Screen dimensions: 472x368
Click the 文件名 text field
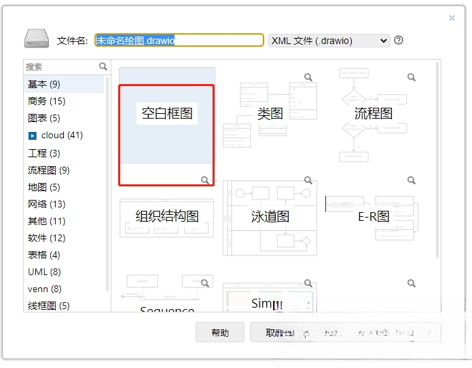pyautogui.click(x=179, y=40)
